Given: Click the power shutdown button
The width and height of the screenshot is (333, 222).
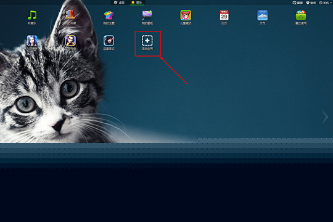Looking at the screenshot, I should (x=324, y=2).
